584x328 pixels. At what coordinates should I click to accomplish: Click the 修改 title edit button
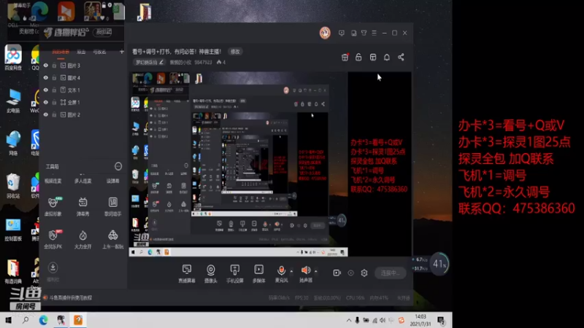pos(235,52)
